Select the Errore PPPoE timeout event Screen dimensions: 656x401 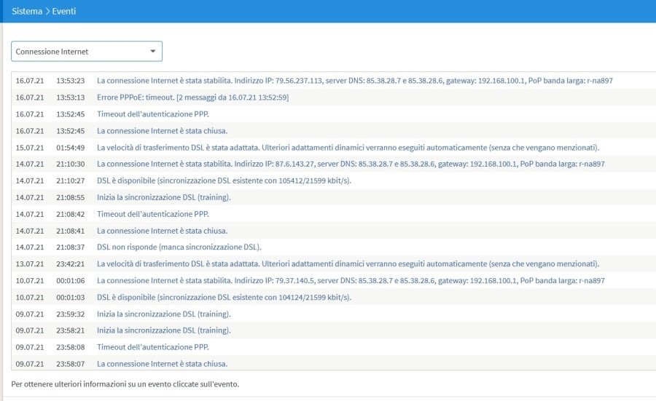tap(192, 97)
